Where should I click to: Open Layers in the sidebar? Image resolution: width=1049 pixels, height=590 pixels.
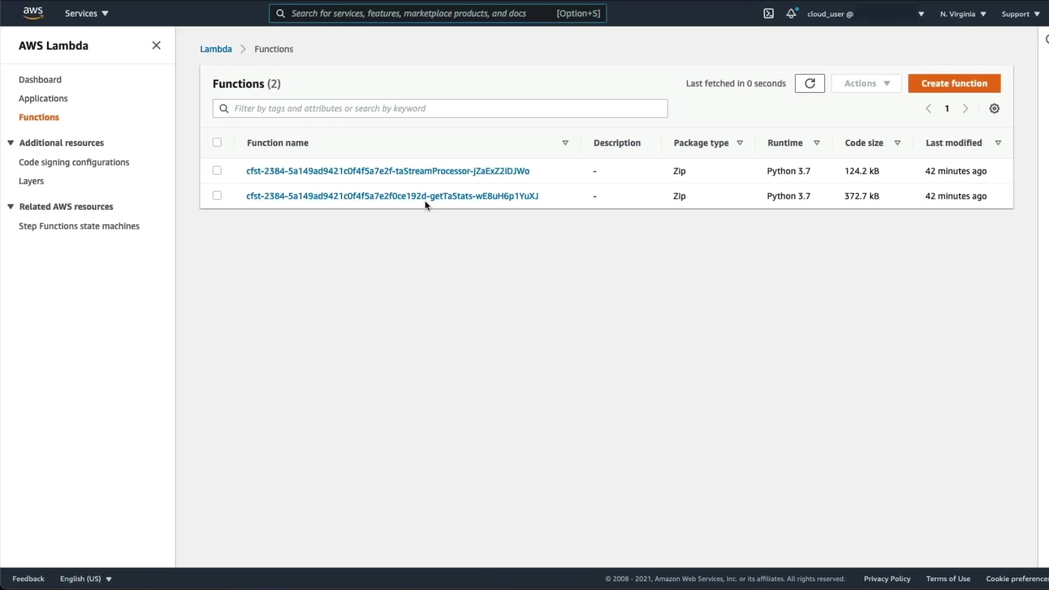[31, 181]
